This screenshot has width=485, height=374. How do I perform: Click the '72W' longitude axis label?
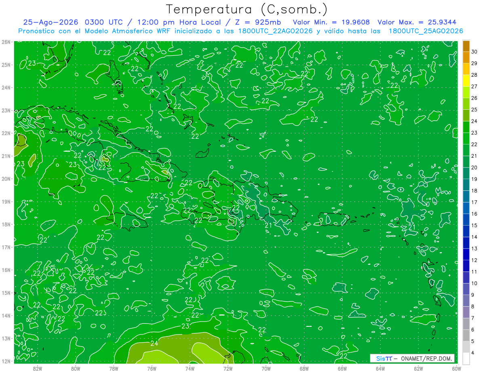(228, 368)
